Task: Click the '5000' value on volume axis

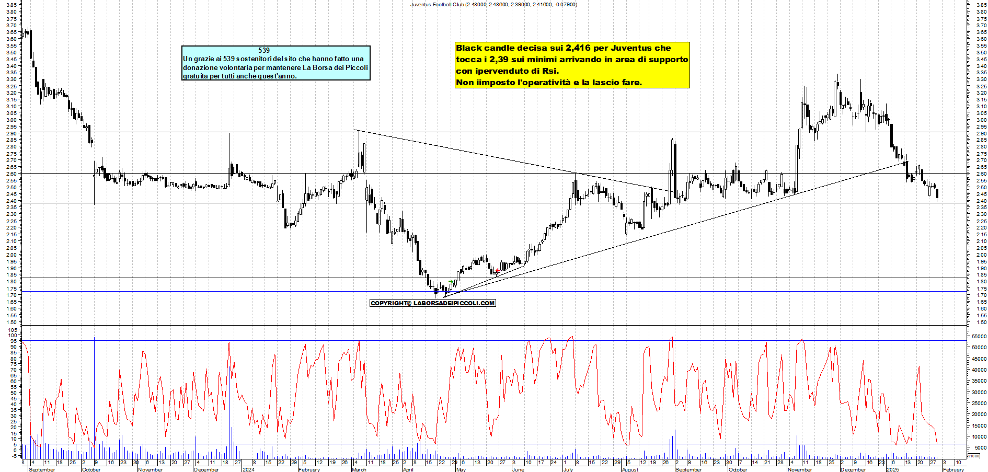Action: pos(980,447)
